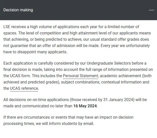The height and width of the screenshot is (138, 157).
Task: Click the line have to disappoint many applicants
Action: tap(35, 52)
